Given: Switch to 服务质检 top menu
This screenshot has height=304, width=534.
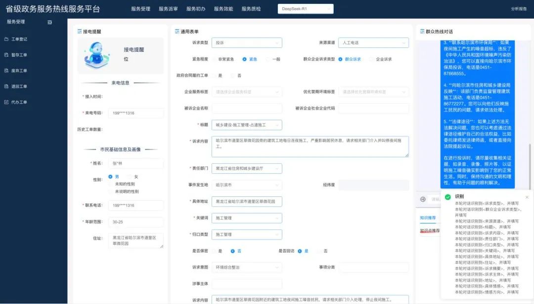Looking at the screenshot, I should click(x=251, y=9).
